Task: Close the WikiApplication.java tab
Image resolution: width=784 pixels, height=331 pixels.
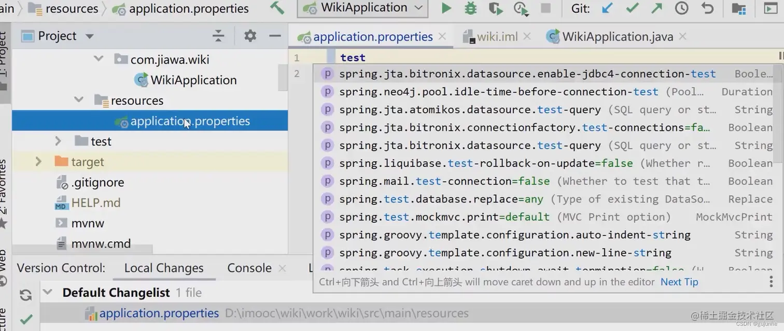Action: (683, 36)
